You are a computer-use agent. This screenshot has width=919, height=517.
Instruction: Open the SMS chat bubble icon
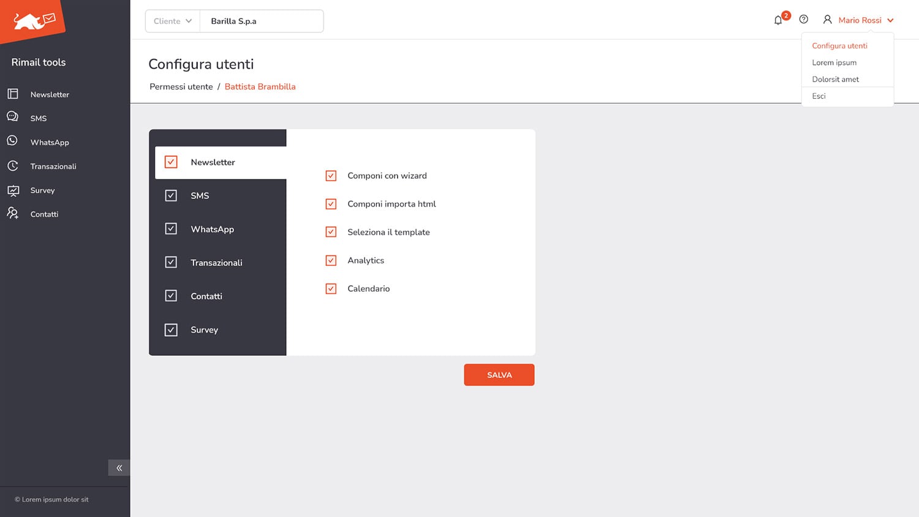[x=13, y=117]
